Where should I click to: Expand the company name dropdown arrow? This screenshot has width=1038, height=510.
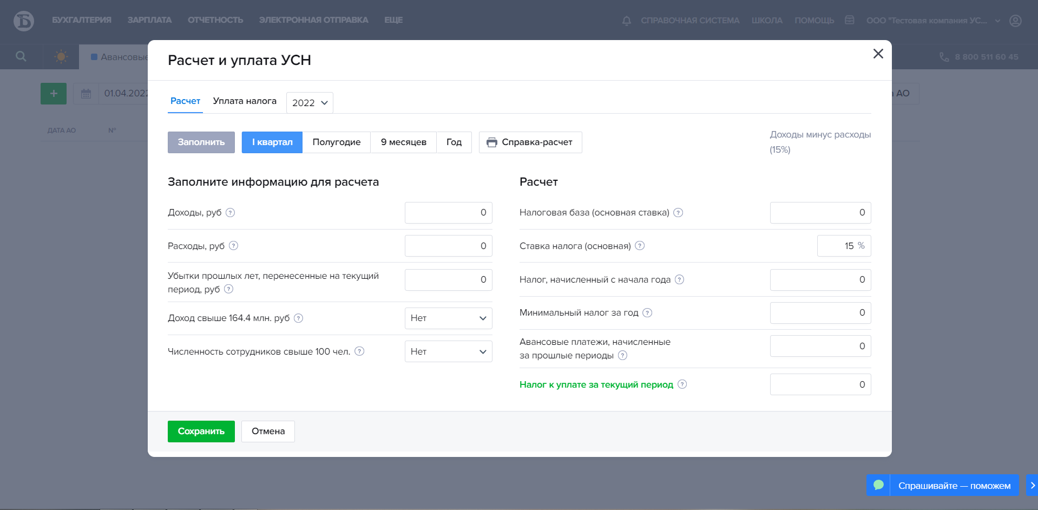click(997, 21)
